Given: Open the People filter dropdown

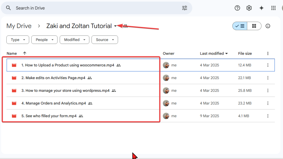Looking at the screenshot, I should click(44, 40).
